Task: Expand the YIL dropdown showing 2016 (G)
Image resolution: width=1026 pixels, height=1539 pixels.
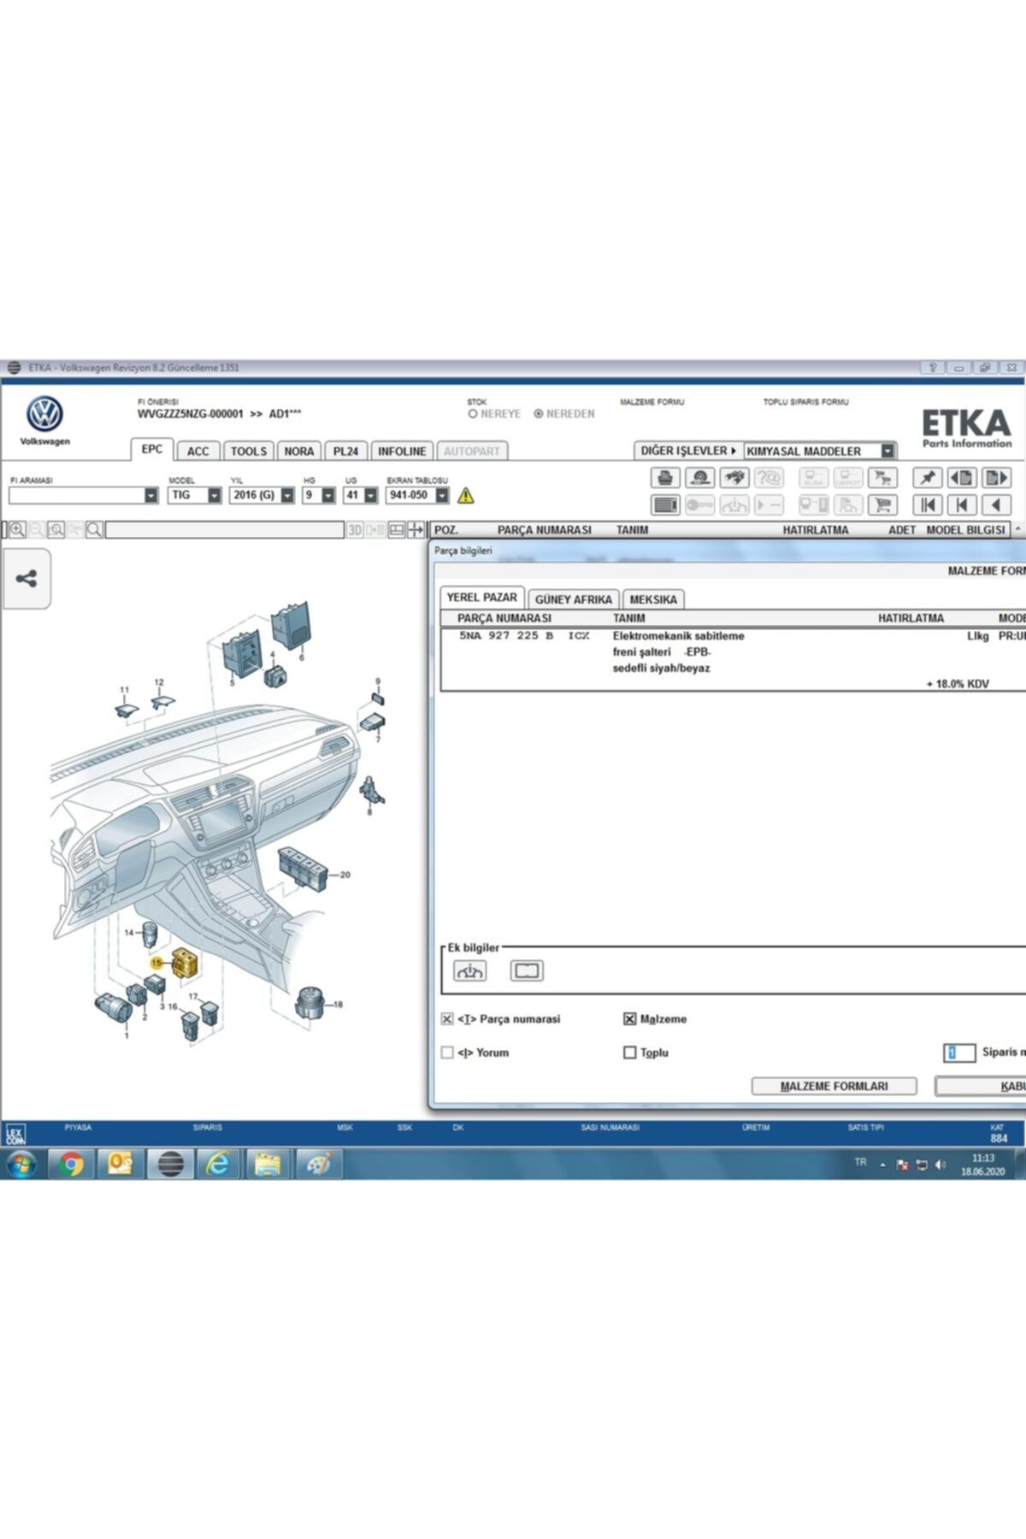Action: click(x=287, y=495)
